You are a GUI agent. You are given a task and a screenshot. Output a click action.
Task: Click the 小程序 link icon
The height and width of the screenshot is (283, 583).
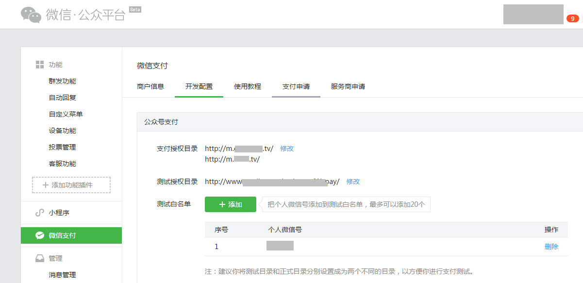[x=40, y=213]
